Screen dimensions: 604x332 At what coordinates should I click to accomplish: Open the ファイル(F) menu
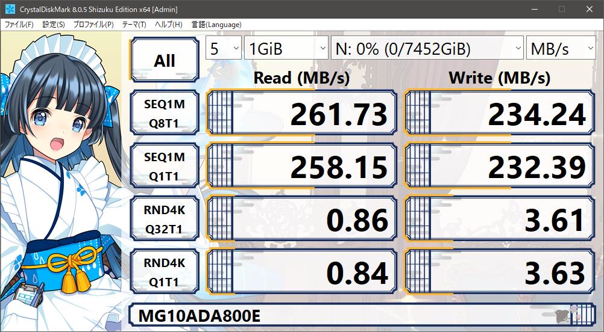19,25
